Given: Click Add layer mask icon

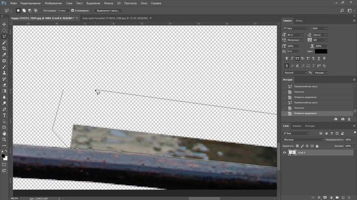Looking at the screenshot, I should 325,198.
